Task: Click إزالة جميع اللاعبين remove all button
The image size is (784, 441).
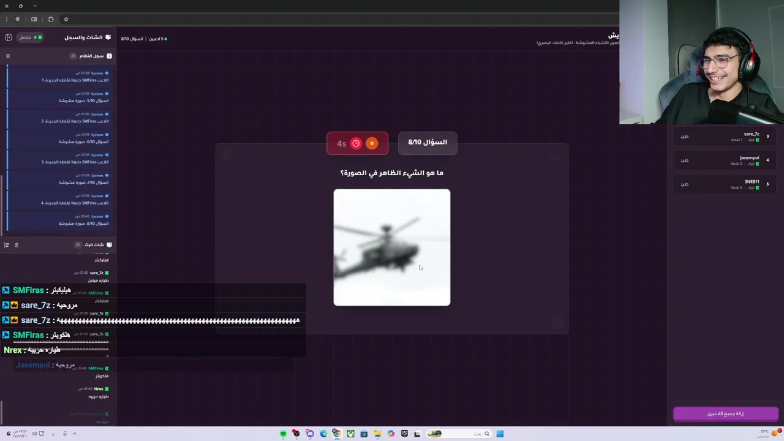Action: point(726,413)
